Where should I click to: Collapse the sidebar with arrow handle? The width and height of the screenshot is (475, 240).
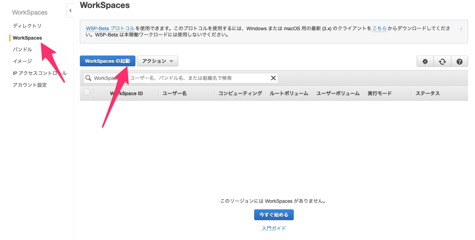coord(70,11)
